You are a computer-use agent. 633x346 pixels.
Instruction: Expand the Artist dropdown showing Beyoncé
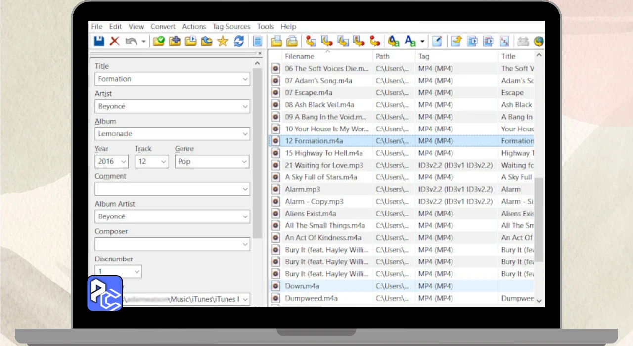[245, 106]
